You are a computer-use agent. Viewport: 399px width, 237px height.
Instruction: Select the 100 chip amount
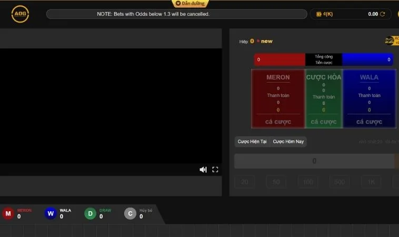pos(308,182)
